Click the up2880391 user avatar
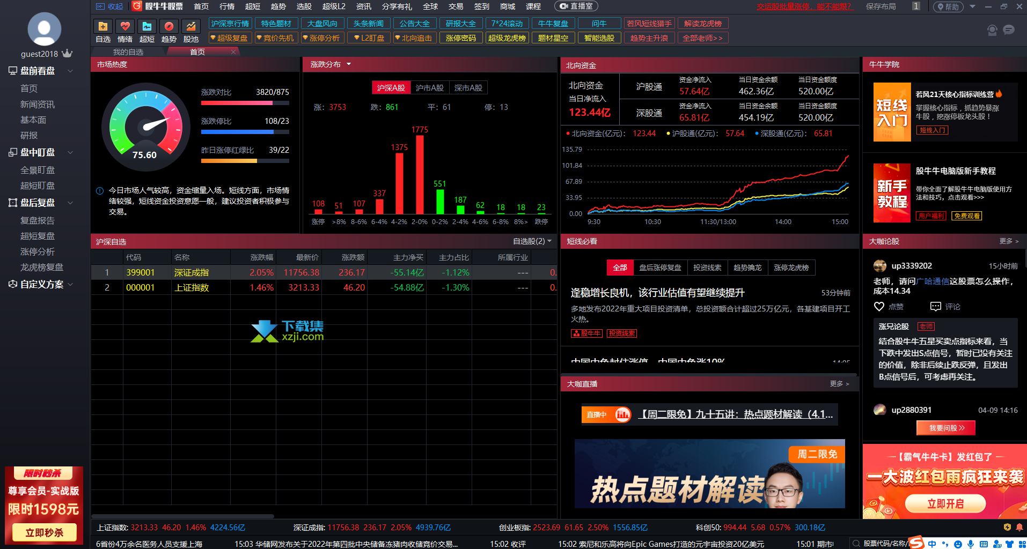Screen dimensions: 1027x549 (880, 410)
